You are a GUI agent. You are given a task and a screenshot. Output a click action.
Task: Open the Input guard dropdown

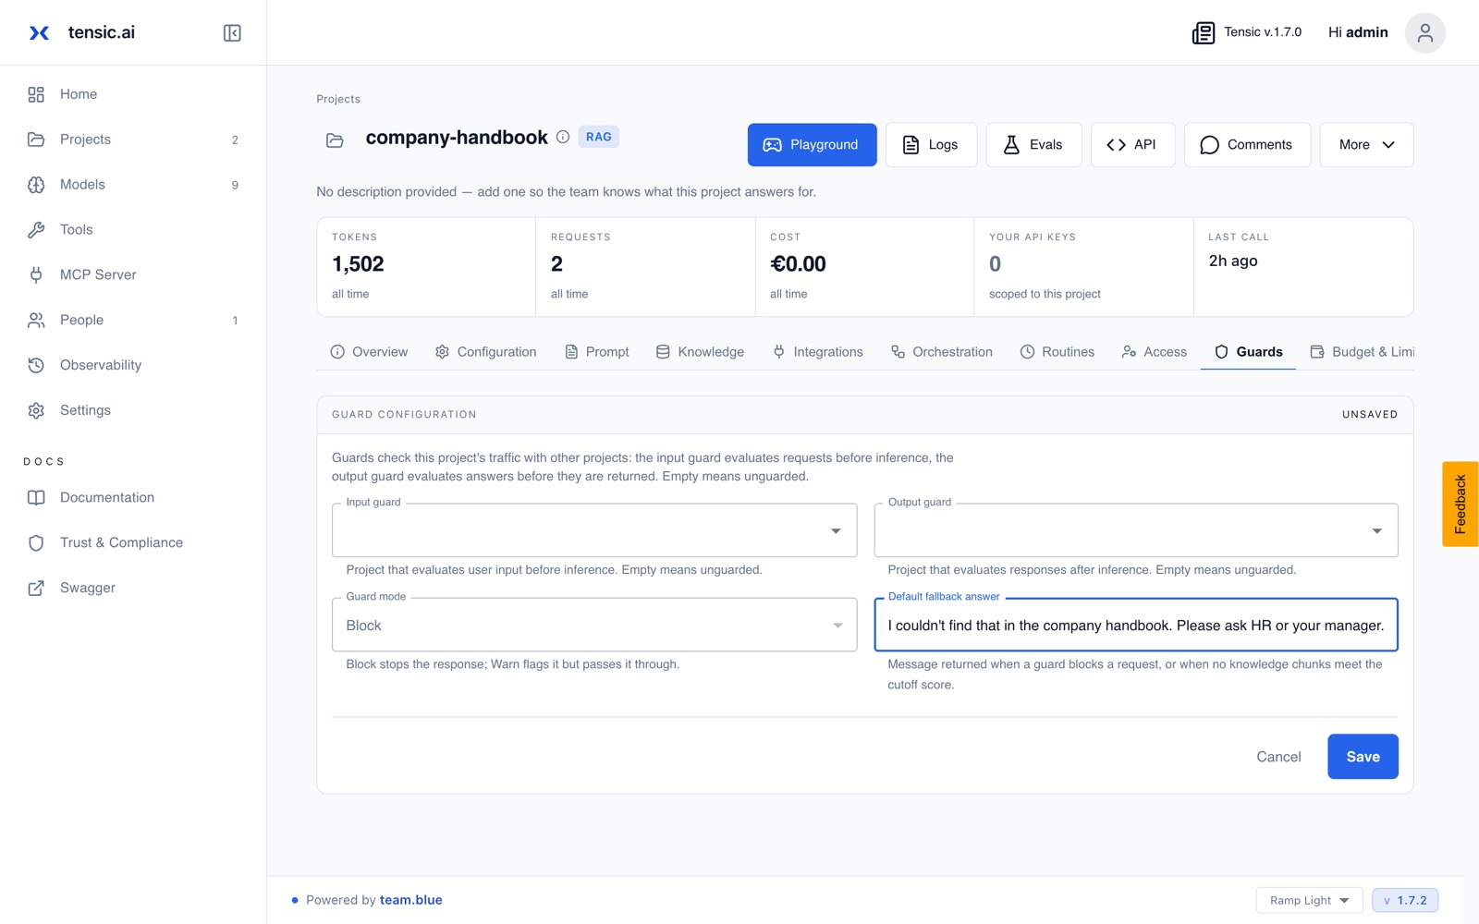tap(594, 530)
